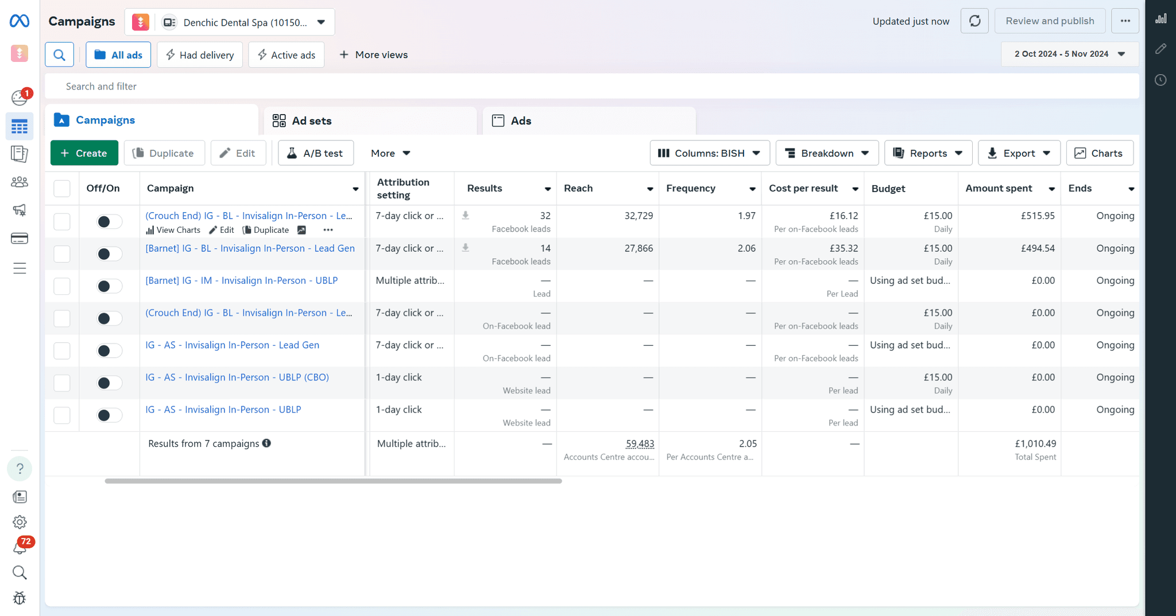Viewport: 1176px width, 616px height.
Task: Toggle IG - AS UBLP campaign switch in last row
Action: point(109,415)
